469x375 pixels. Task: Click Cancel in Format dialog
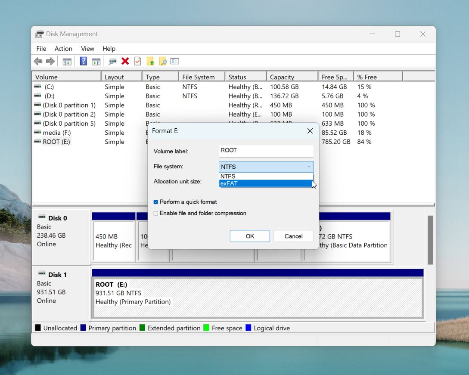pos(293,236)
